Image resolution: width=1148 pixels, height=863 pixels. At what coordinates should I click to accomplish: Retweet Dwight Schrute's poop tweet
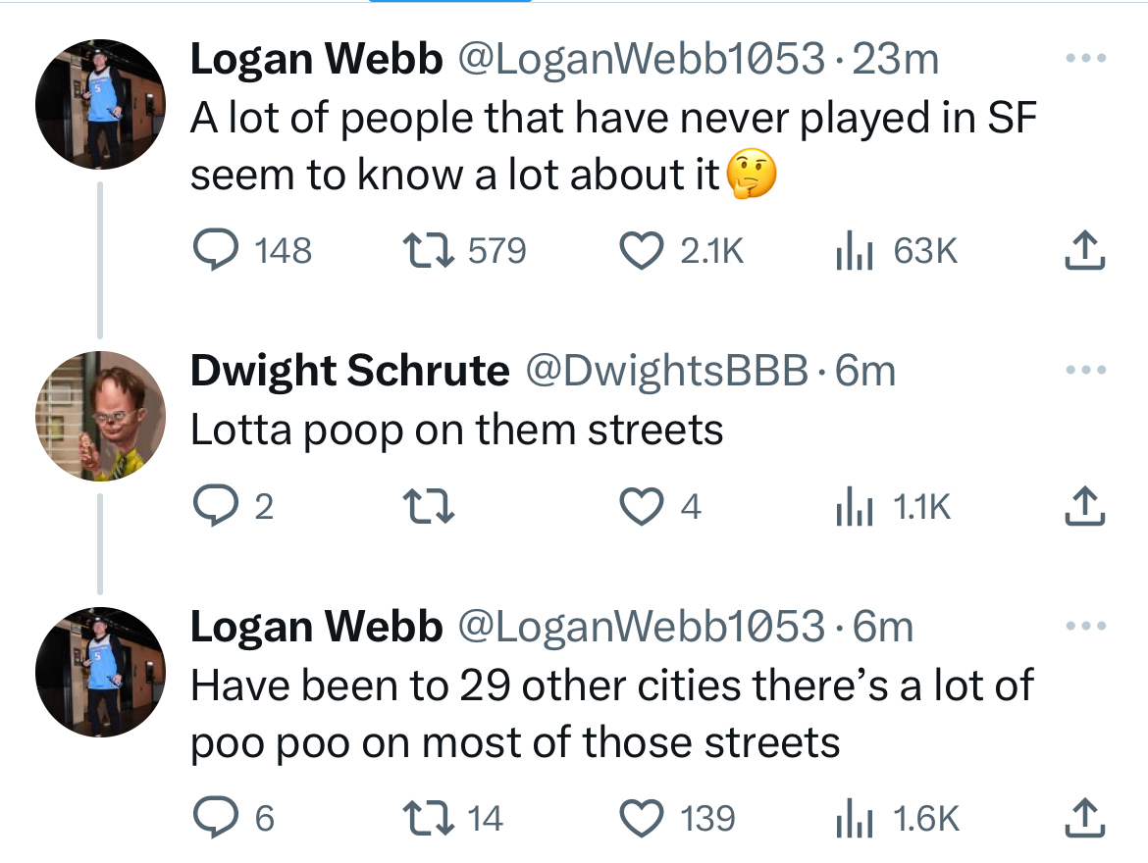(428, 506)
